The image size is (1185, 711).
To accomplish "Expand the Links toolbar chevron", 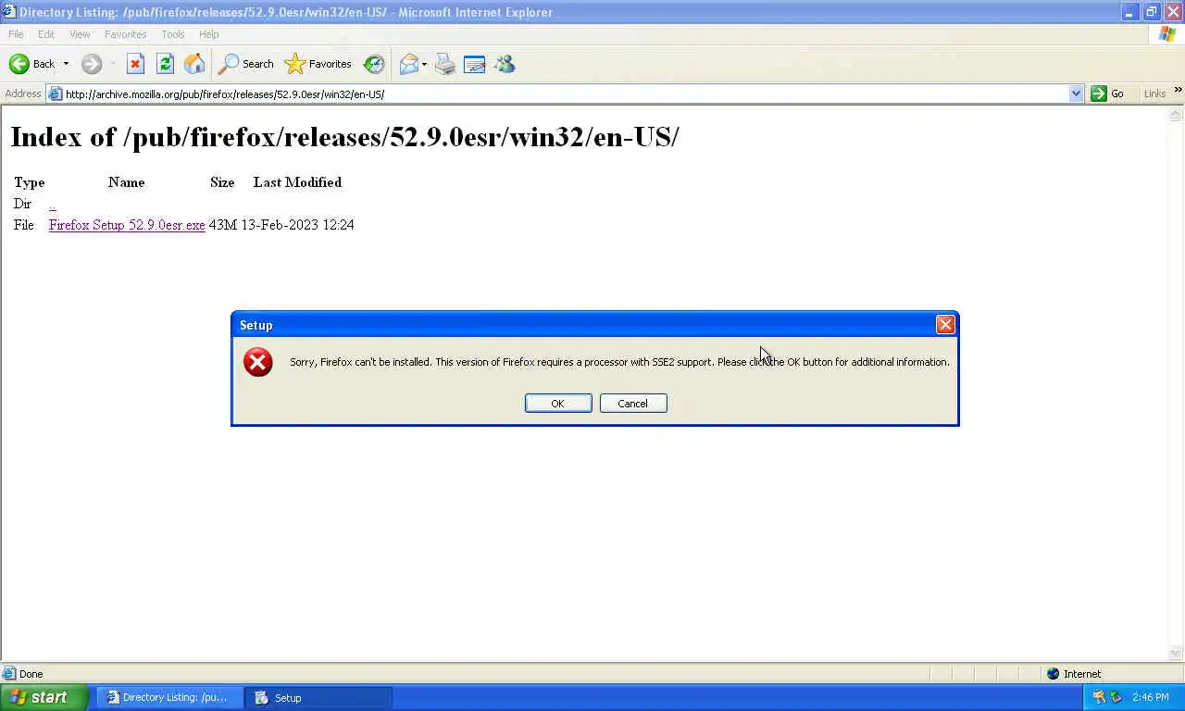I will 1178,91.
